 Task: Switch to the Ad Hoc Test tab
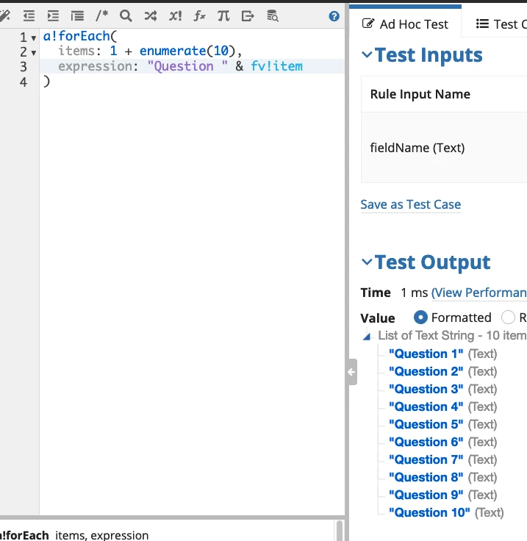coord(405,24)
